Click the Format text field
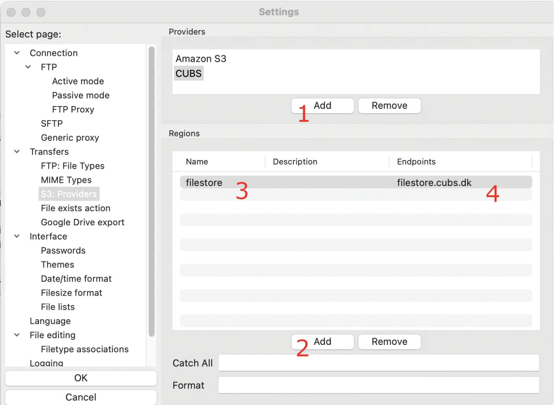This screenshot has width=556, height=405. pyautogui.click(x=378, y=385)
